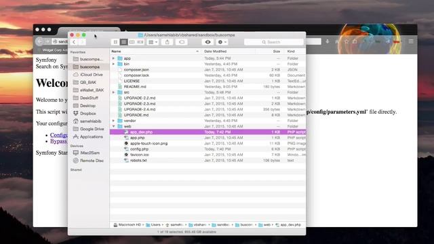The height and width of the screenshot is (244, 434).
Task: Expand the bin folder disclosure triangle
Action: 113,64
